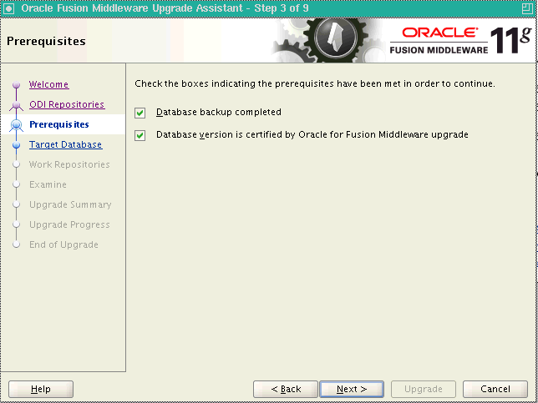Click the Target Database step bullet icon

(16, 145)
